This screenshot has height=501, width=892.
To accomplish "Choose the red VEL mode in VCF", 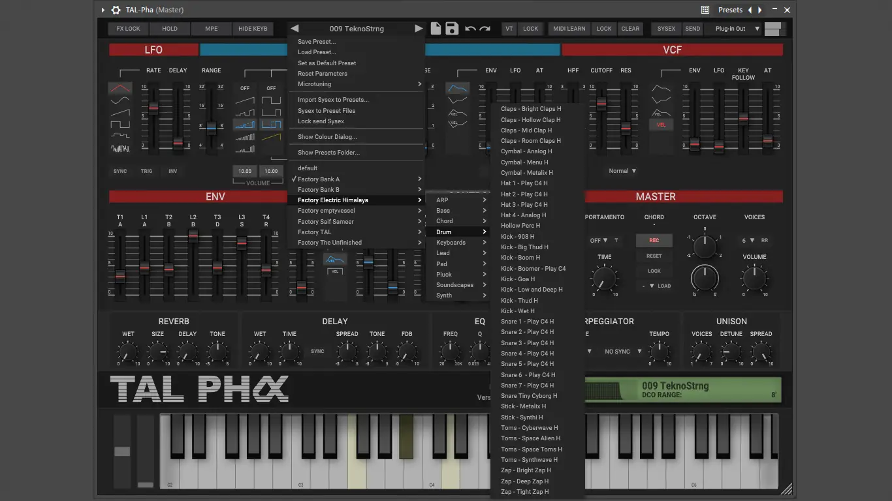I will click(x=661, y=125).
